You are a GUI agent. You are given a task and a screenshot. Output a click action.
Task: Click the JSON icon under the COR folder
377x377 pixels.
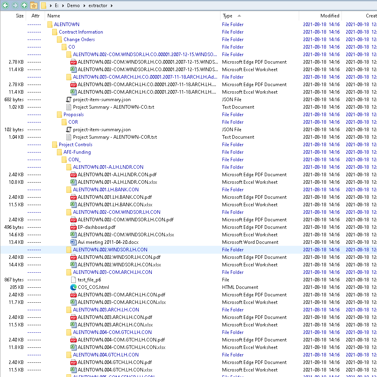pyautogui.click(x=68, y=130)
